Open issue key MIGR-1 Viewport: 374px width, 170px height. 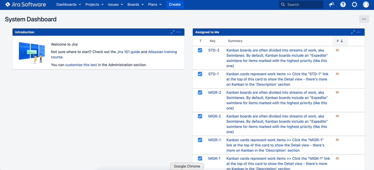215,140
